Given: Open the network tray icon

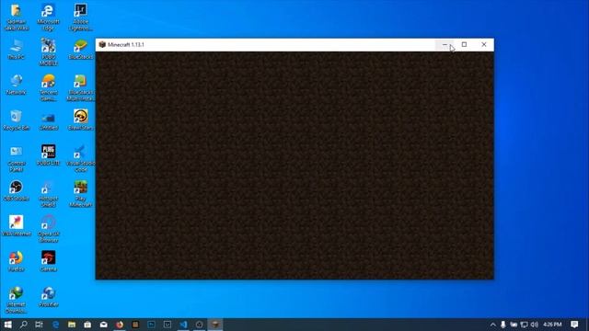Looking at the screenshot, I should pos(524,325).
